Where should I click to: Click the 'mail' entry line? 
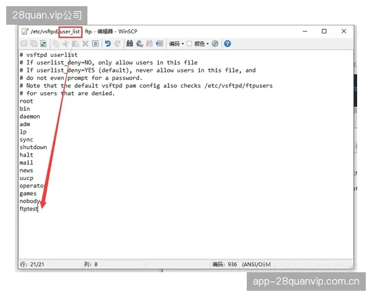26,163
